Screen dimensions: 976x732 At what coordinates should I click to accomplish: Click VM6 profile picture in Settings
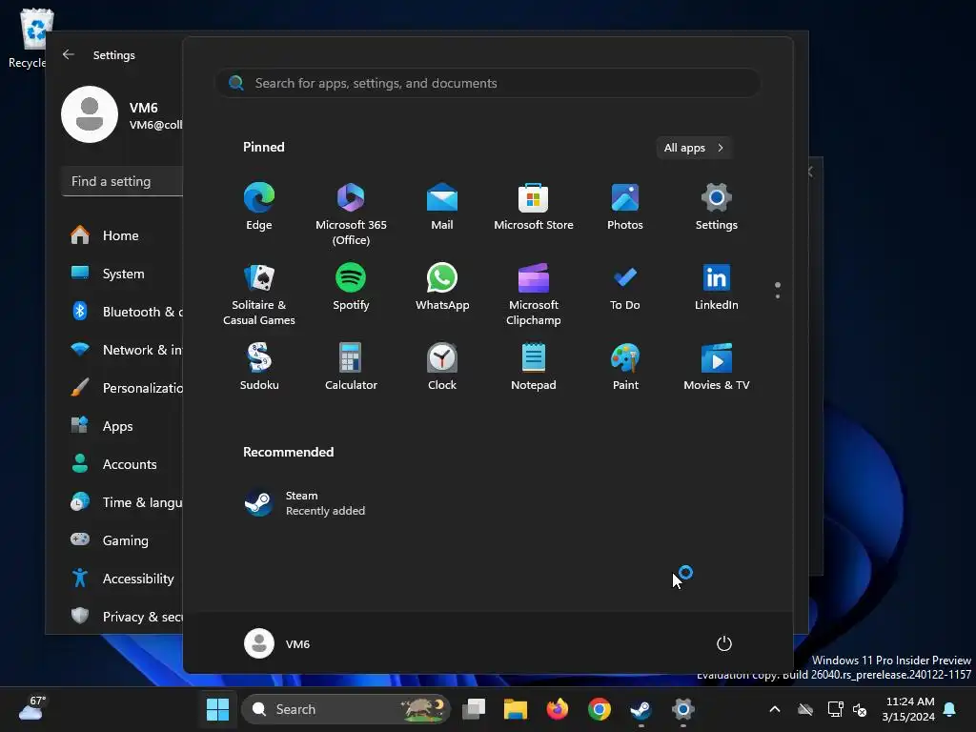(90, 114)
